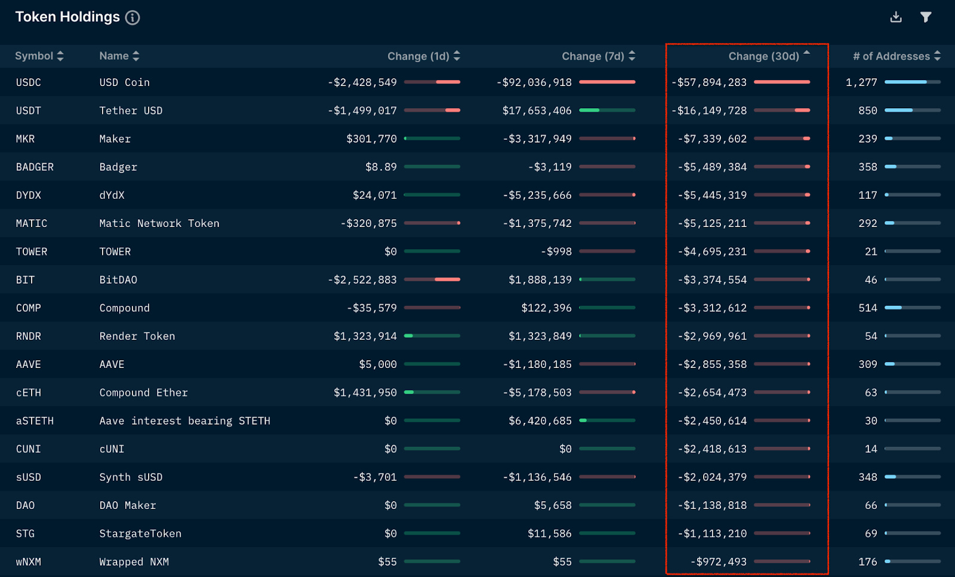Click USDT 7d change value $17,653,406

537,111
